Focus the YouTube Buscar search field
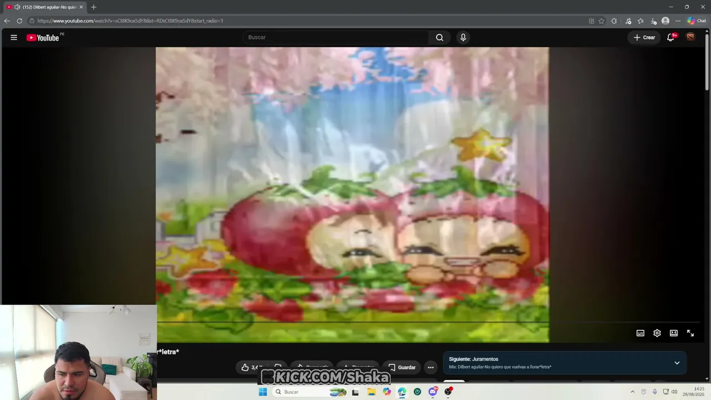 [336, 37]
